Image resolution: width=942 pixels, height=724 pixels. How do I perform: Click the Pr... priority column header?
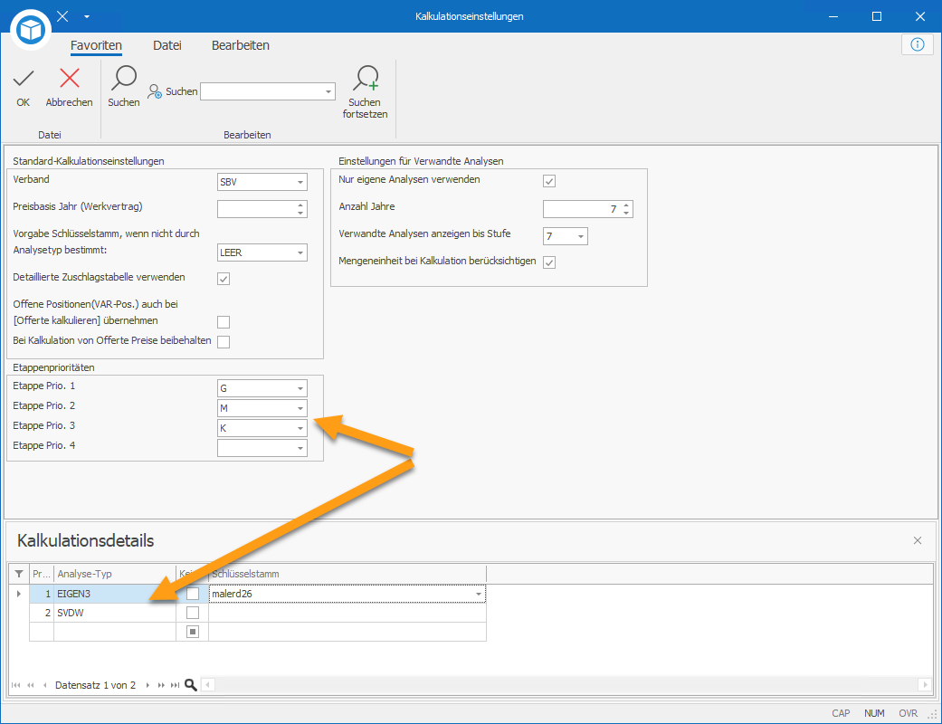coord(42,574)
